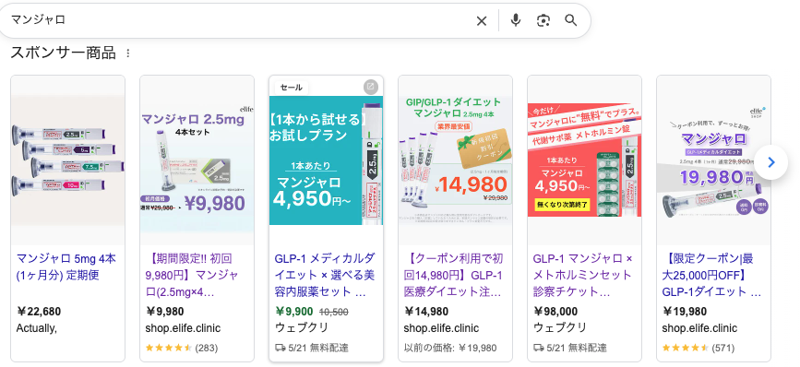The image size is (800, 367).
Task: Select shop.elife.clinic on the ¥14,980 card
Action: 441,328
